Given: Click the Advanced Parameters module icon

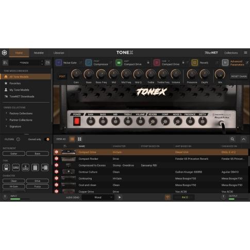Looking at the screenshot, I should (225, 63).
